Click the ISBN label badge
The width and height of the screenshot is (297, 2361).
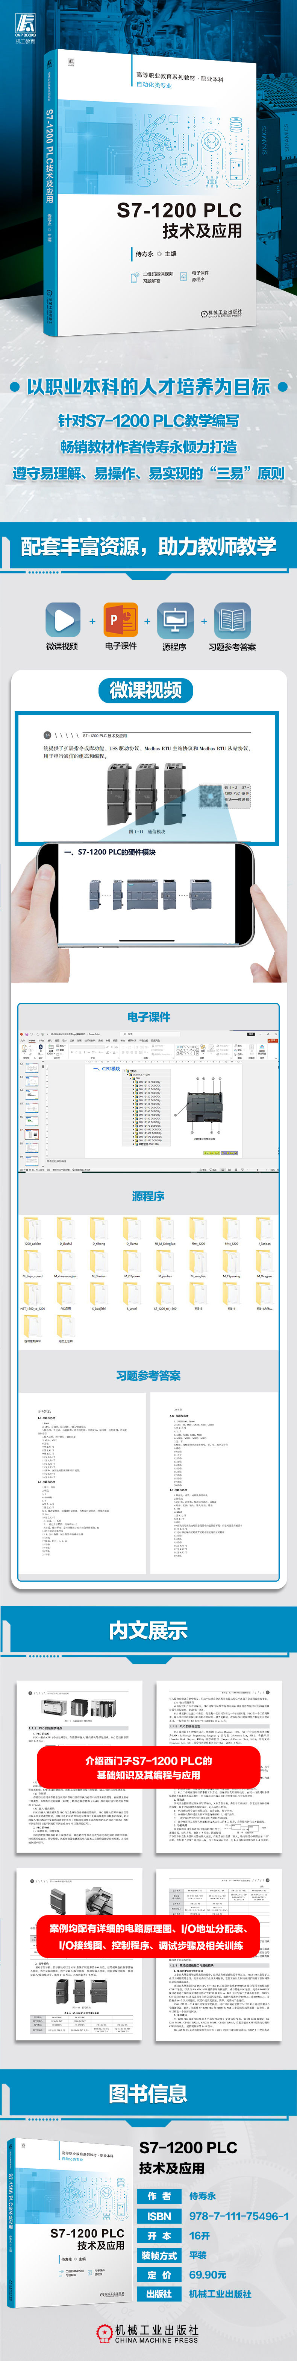click(x=159, y=2215)
